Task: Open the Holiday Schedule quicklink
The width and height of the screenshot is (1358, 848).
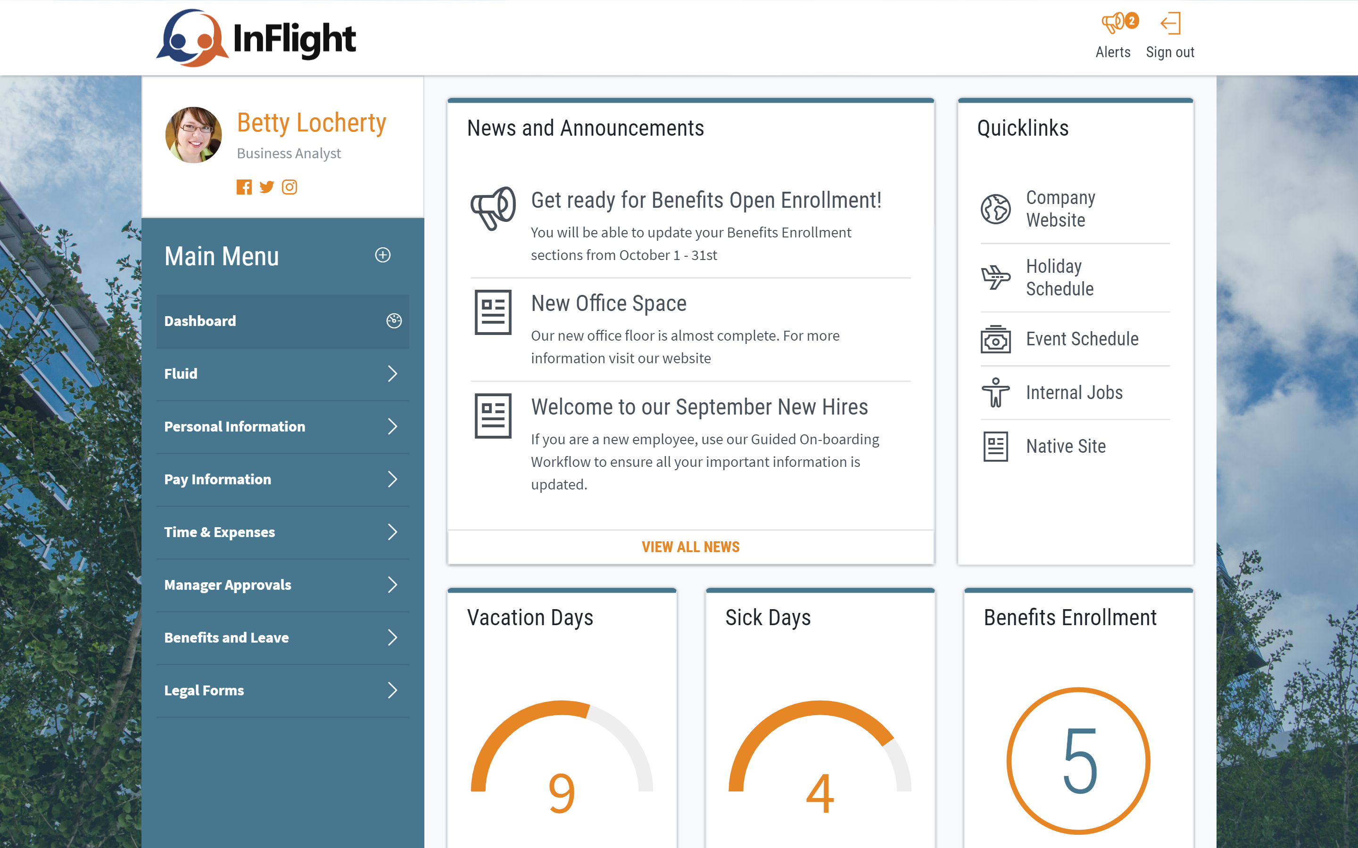Action: (x=1075, y=277)
